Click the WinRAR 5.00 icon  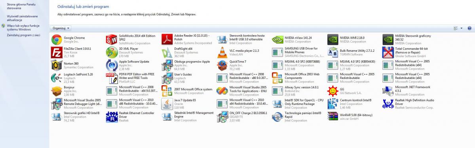[x=333, y=117]
